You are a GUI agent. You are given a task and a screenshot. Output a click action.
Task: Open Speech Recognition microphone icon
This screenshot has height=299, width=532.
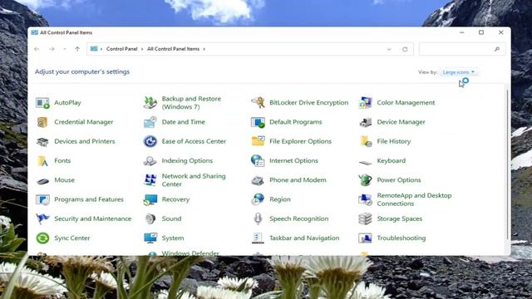pos(258,219)
